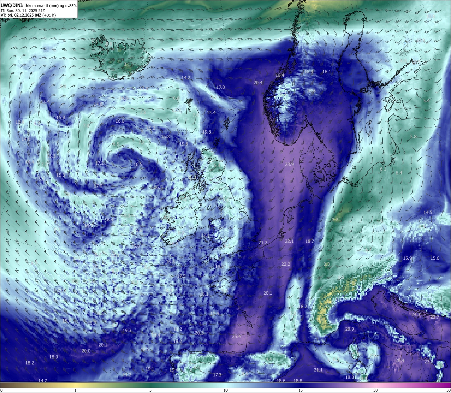Click the 25.4 value over southwest France
This screenshot has width=451, height=393.
236,337
